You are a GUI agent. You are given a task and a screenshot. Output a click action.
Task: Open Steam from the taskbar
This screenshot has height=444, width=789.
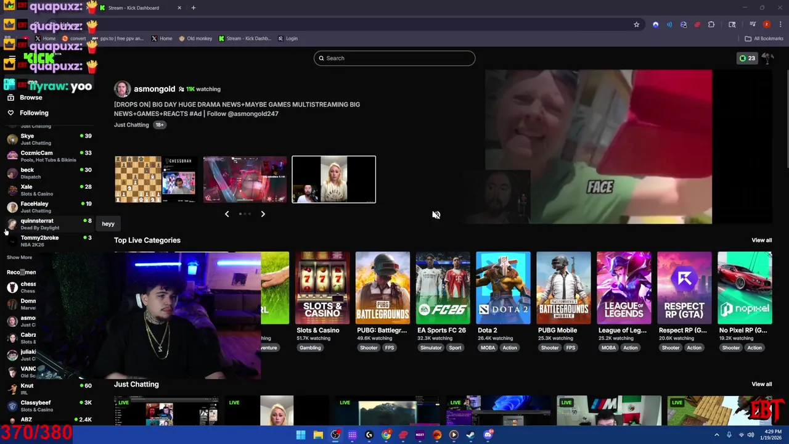[x=470, y=435]
